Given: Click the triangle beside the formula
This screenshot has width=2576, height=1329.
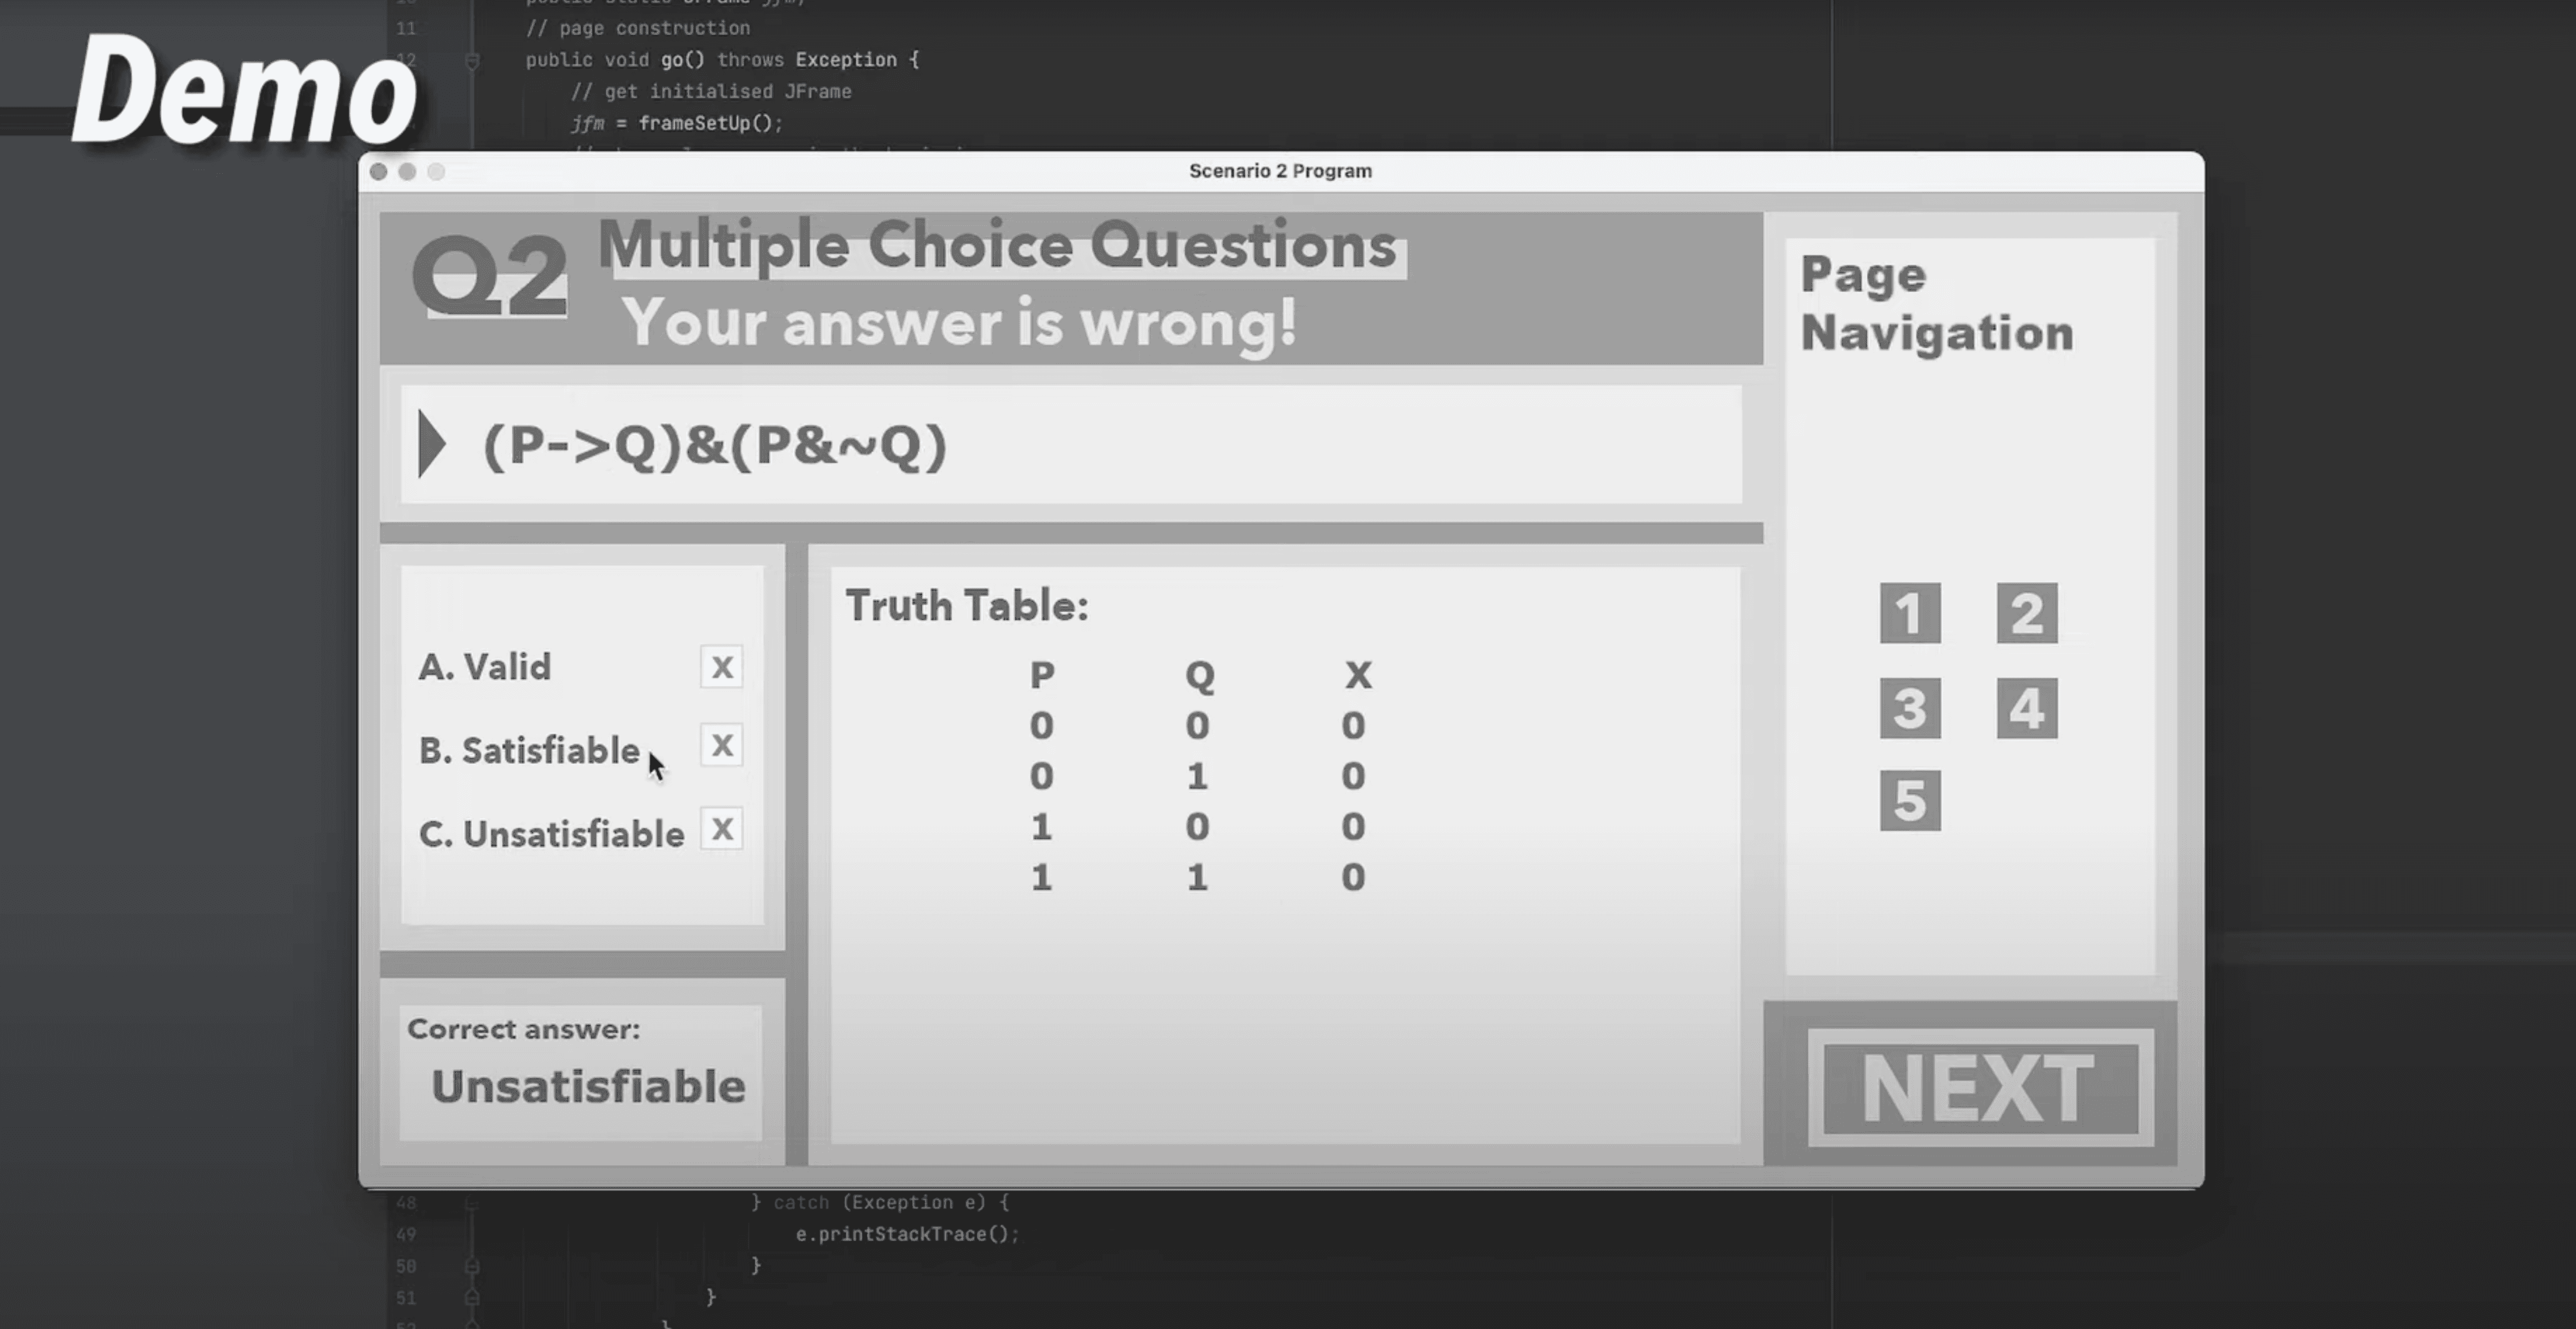Looking at the screenshot, I should click(431, 444).
